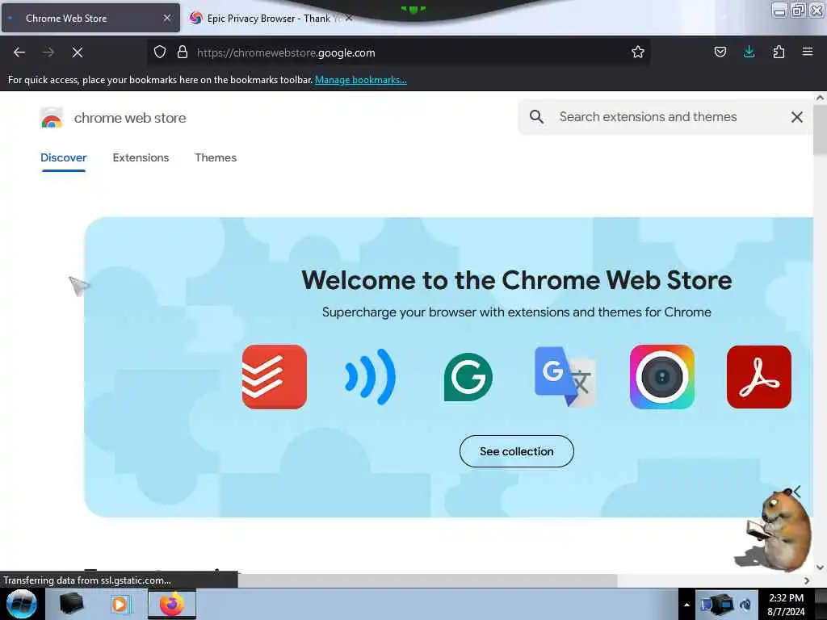
Task: Show downloads panel via the download arrow
Action: (x=749, y=52)
